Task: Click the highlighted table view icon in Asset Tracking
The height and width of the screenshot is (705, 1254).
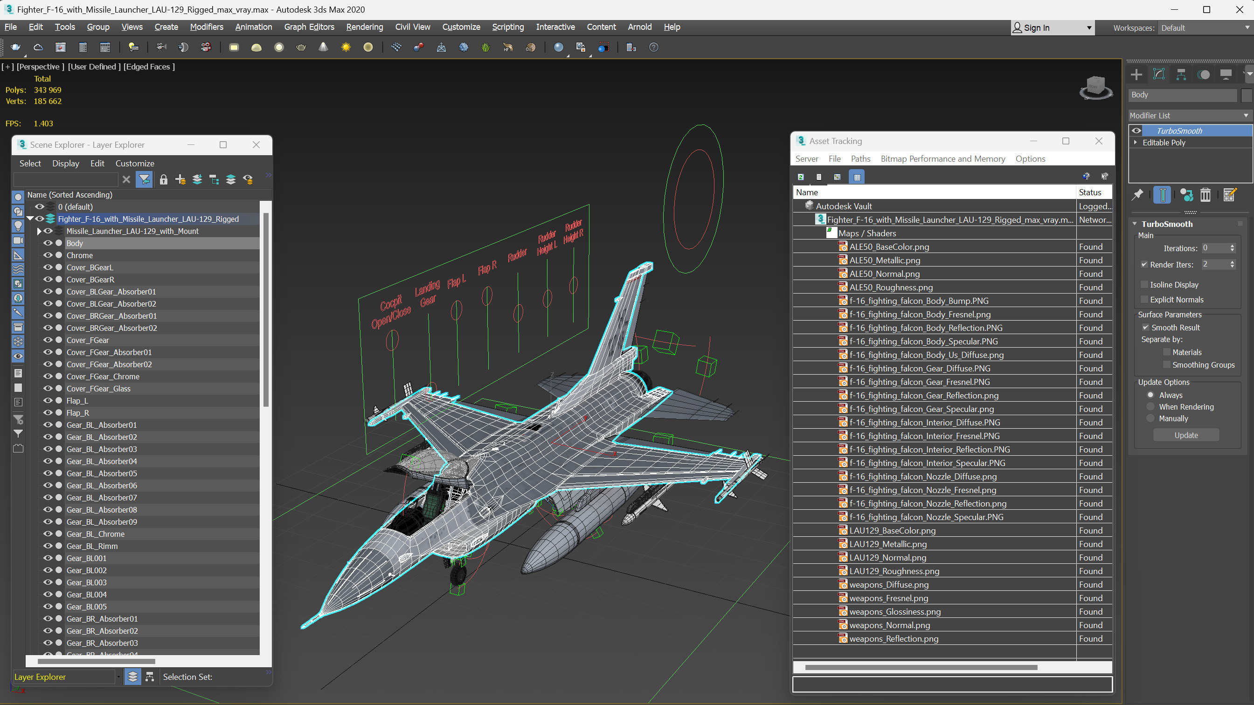Action: [x=857, y=177]
